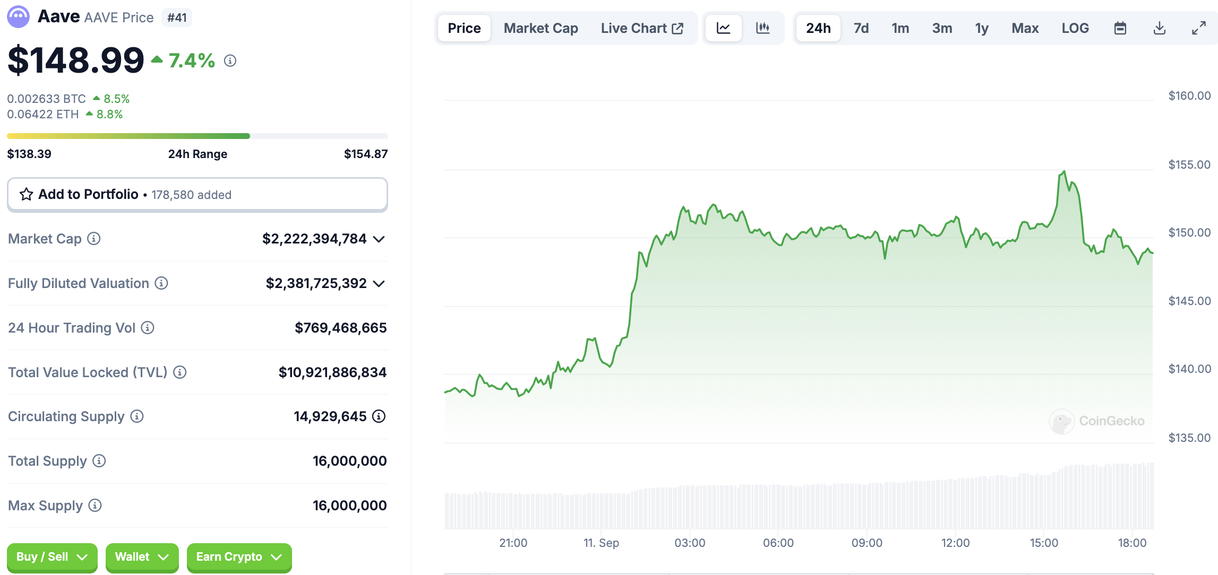Open the Earn Crypto dropdown
The width and height of the screenshot is (1218, 575).
(239, 557)
